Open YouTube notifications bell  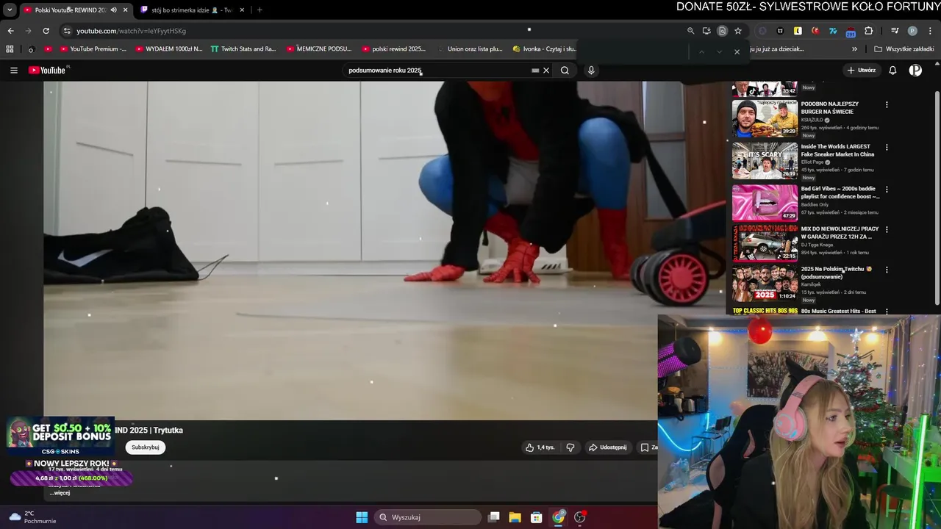tap(892, 71)
